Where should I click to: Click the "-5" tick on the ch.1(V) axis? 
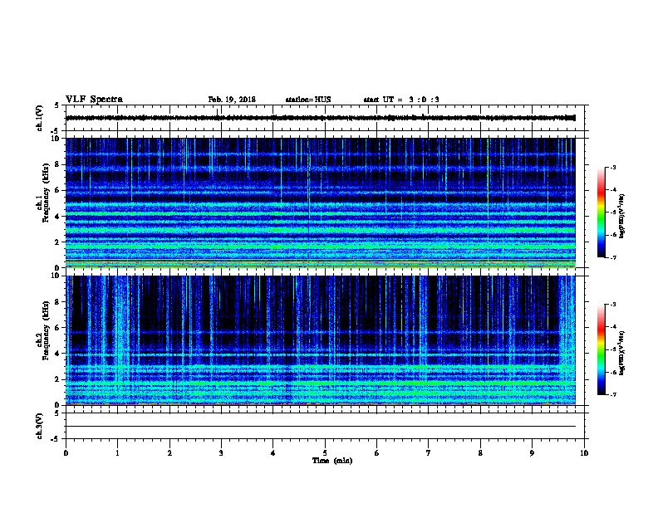(x=56, y=131)
